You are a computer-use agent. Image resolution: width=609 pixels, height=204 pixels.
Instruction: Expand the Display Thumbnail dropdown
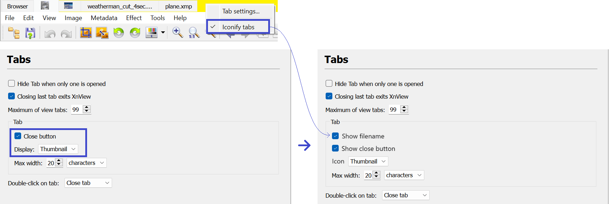58,149
